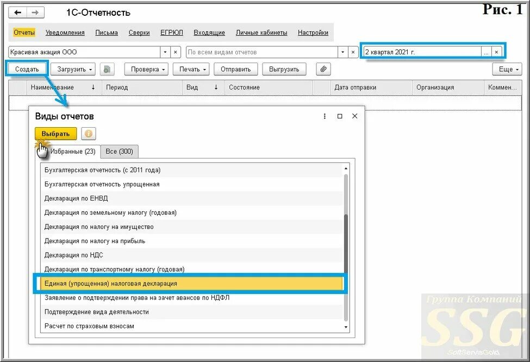Image resolution: width=530 pixels, height=362 pixels.
Task: Select Декларация по земельному налогу (годовая)
Action: (192, 213)
